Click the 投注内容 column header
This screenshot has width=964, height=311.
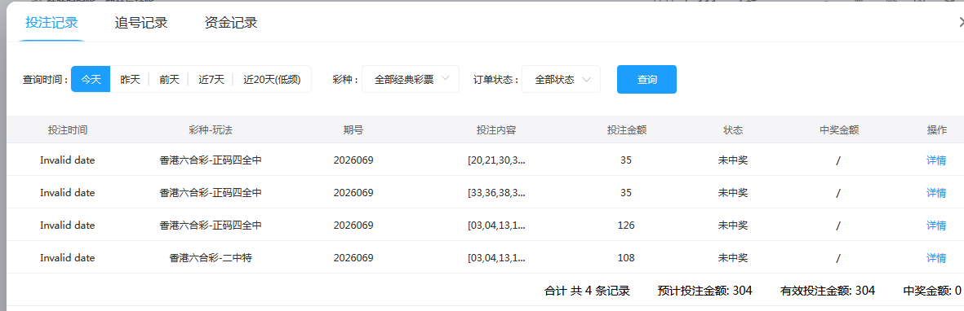496,130
